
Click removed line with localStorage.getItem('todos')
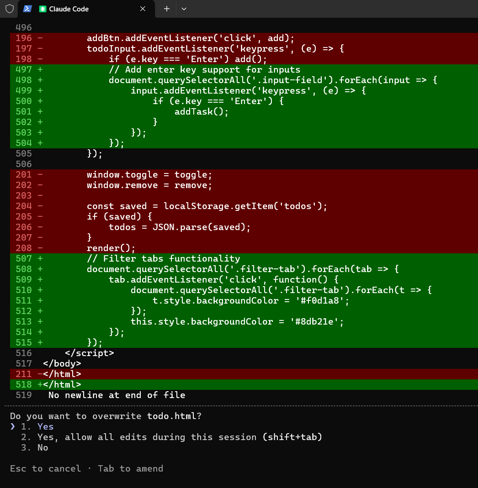pos(244,206)
